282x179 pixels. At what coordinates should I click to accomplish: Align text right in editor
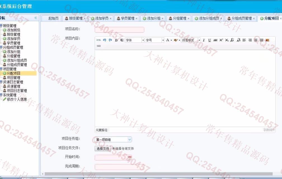pyautogui.click(x=250, y=40)
